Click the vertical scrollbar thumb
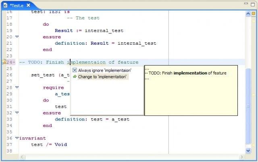This screenshot has width=258, height=162. 248,106
